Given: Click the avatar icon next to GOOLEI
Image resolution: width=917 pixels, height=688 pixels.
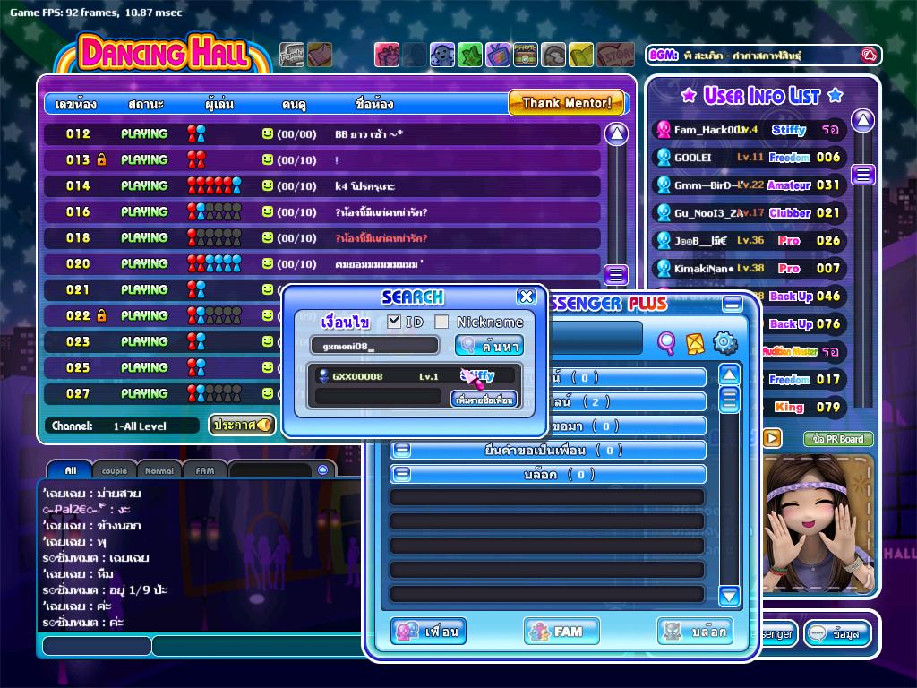Looking at the screenshot, I should [x=664, y=157].
